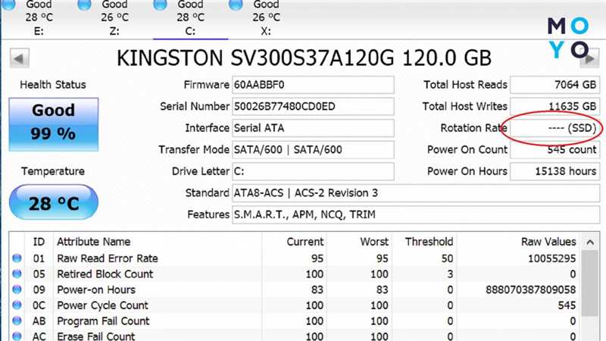Click the Temperature label

[x=53, y=171]
